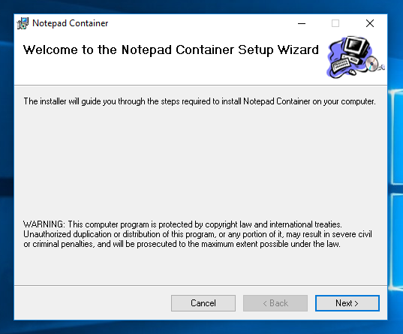This screenshot has height=334, width=403.
Task: Click the 'Notepad Container' window title text
Action: pos(70,23)
